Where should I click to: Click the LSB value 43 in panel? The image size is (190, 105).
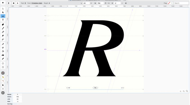[18, 99]
